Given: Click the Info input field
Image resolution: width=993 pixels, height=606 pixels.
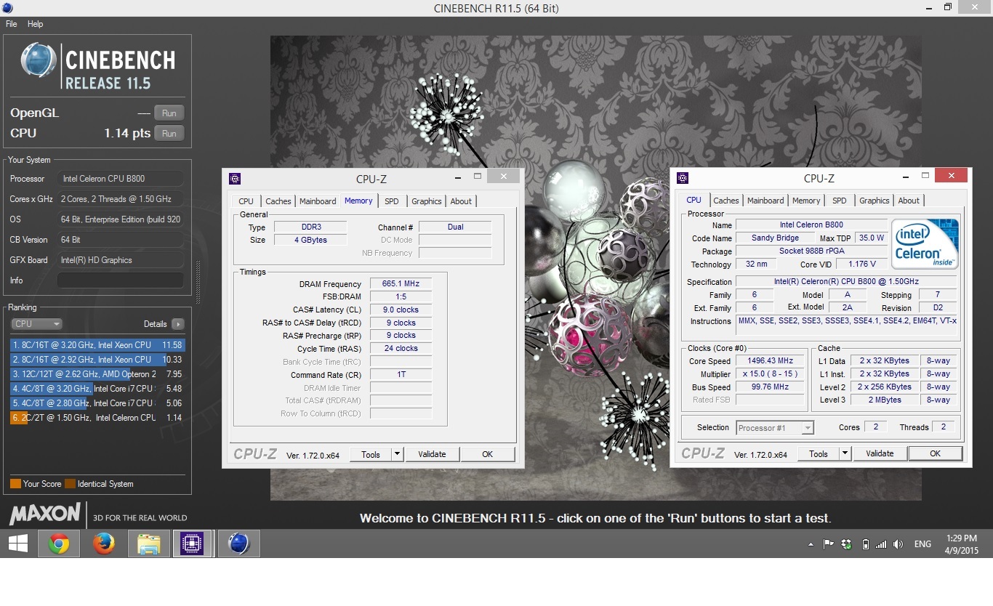Looking at the screenshot, I should click(121, 280).
